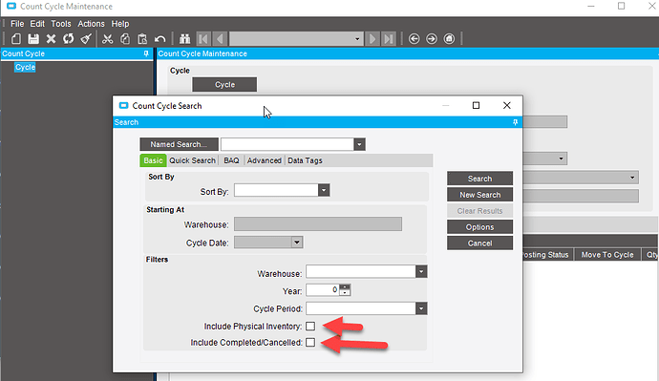Click the Save disk icon

33,39
